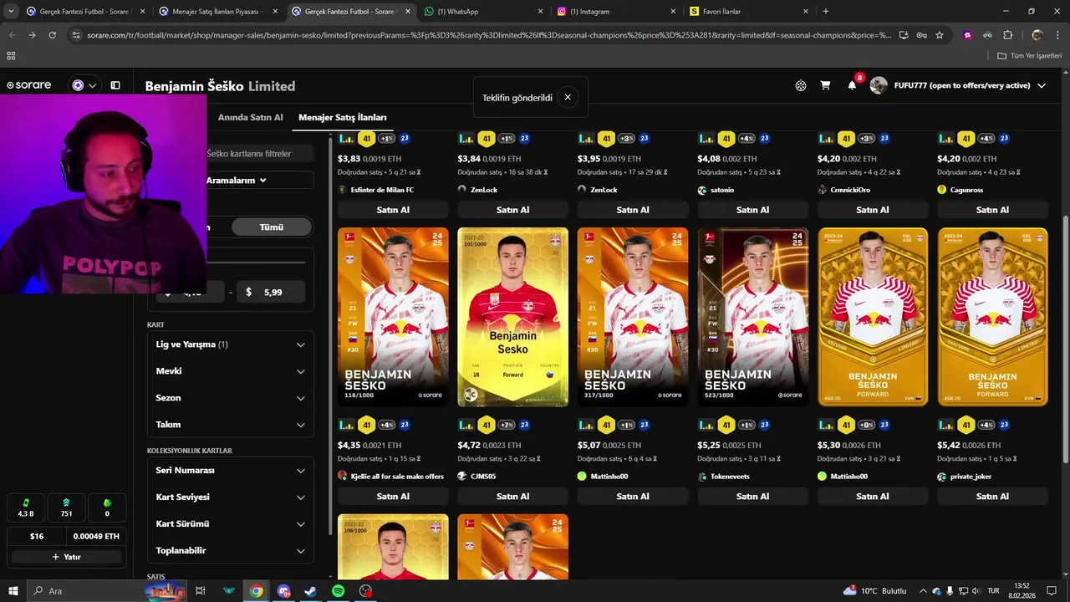Screen dimensions: 1070x602
Task: Edit the maximum price field 5,99
Action: pos(271,292)
